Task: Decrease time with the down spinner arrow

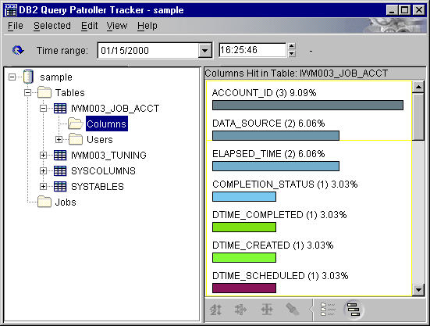Action: 292,54
